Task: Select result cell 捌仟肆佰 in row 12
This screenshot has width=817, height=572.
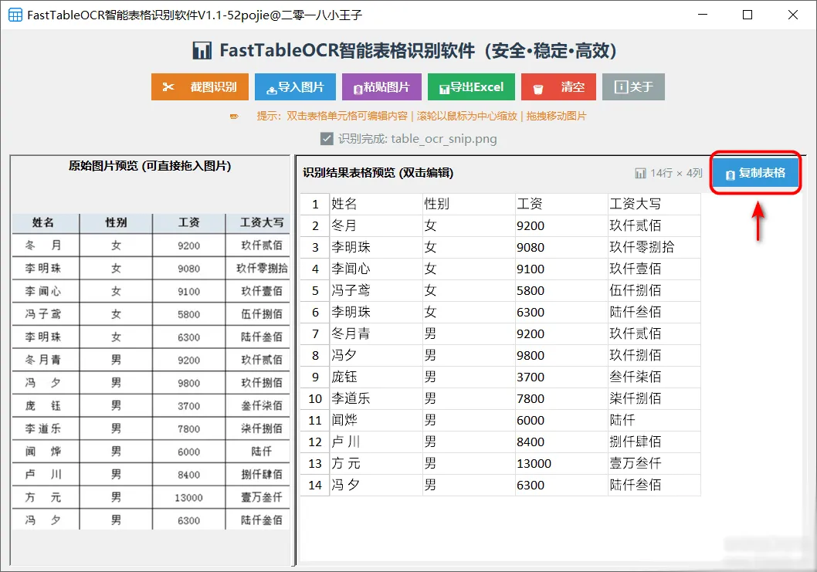Action: click(x=654, y=442)
